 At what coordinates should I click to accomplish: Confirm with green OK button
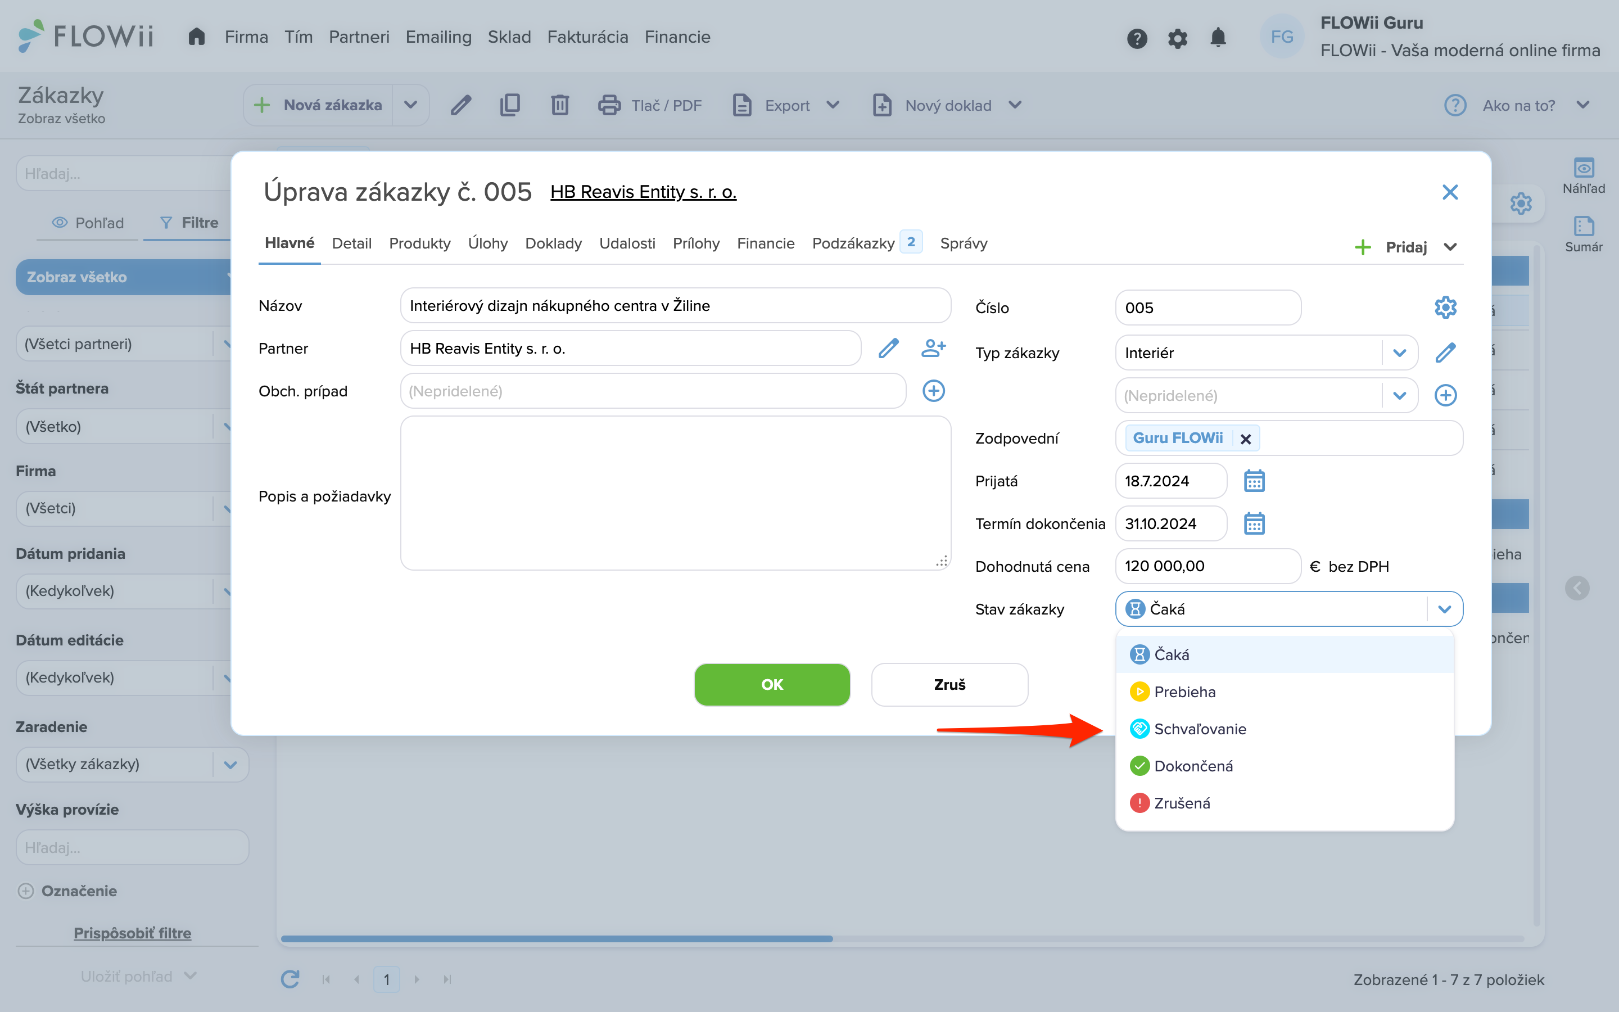point(771,685)
